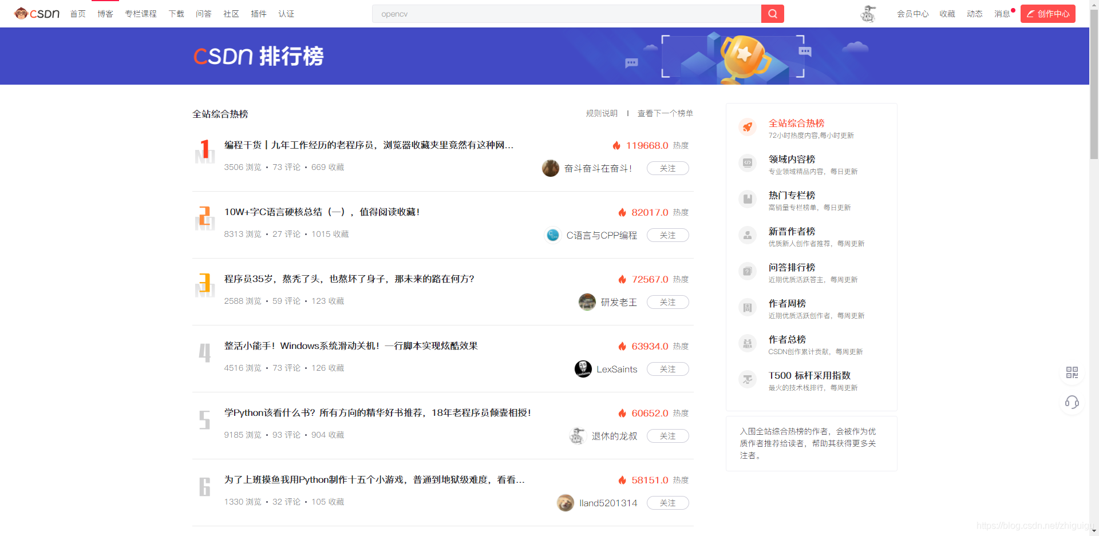Screen dimensions: 1099x536
Task: Follow author C语言与CPP编程
Action: pos(668,235)
